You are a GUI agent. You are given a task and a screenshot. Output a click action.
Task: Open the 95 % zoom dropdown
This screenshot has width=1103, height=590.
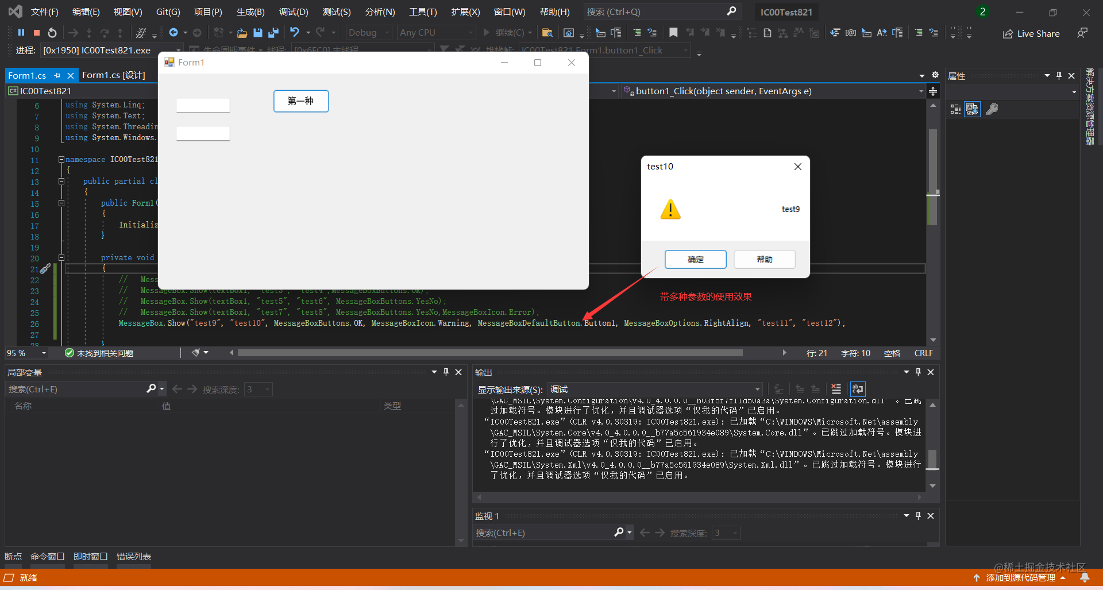26,353
